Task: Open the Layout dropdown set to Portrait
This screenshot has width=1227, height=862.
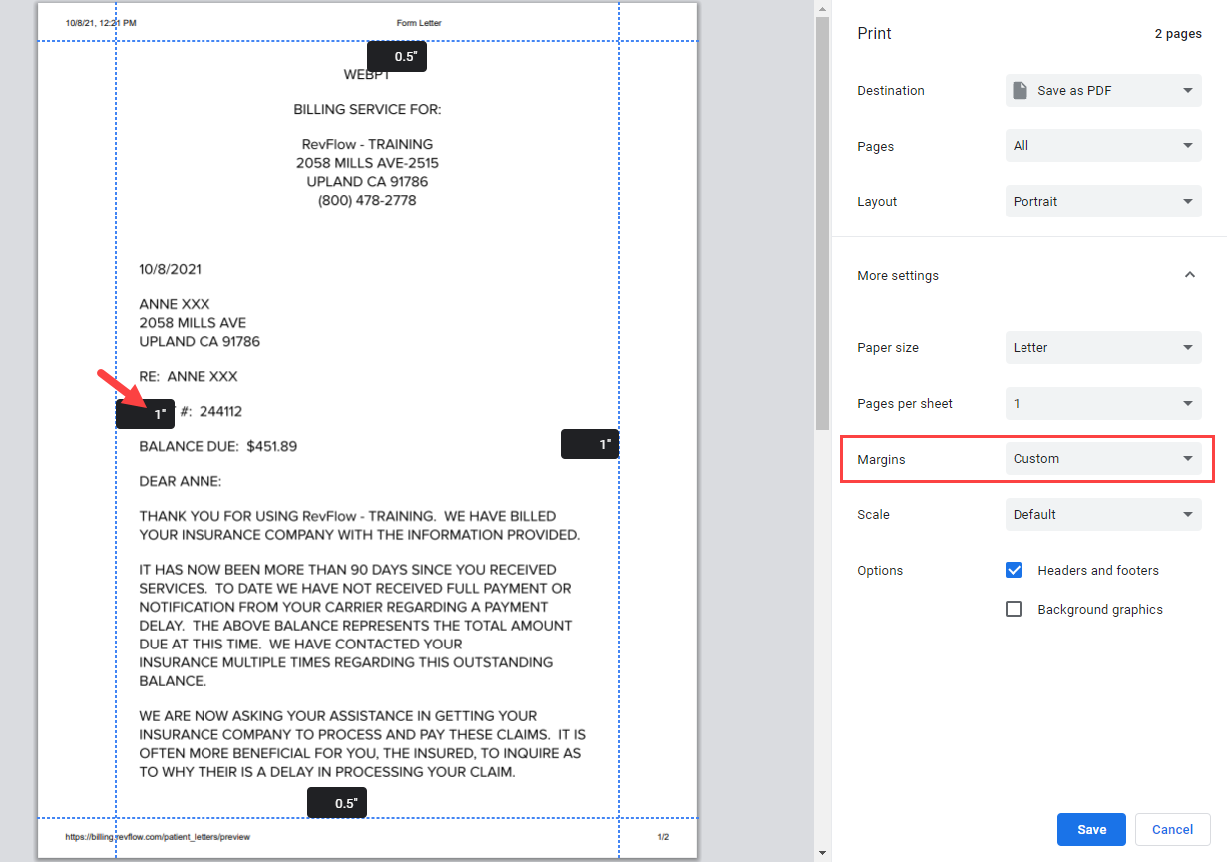Action: 1103,201
